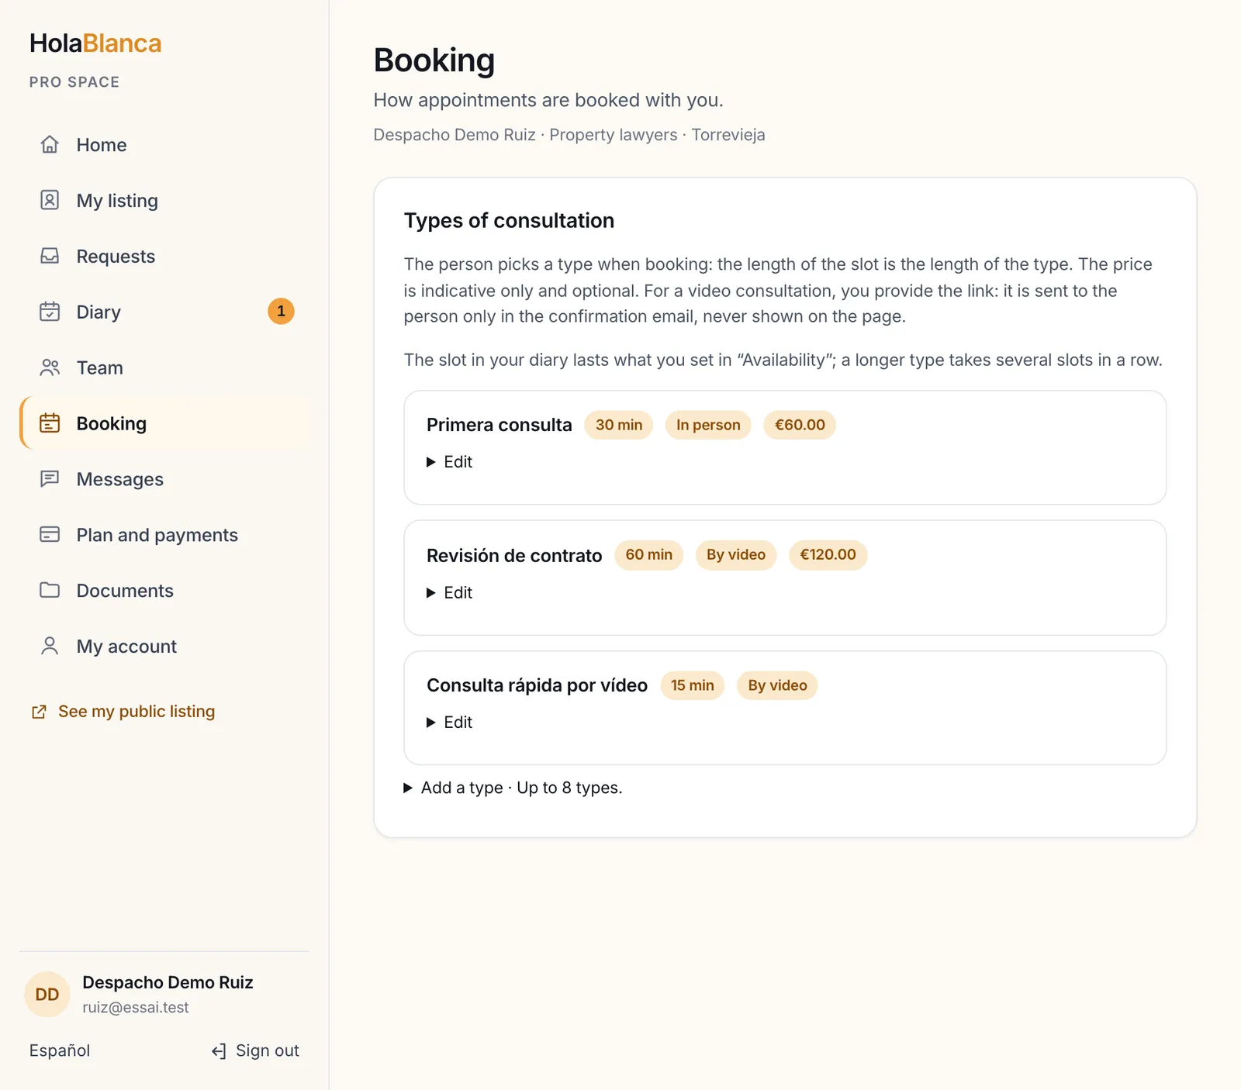Expand Edit under Revisión de contrato
1241x1090 pixels.
450,593
